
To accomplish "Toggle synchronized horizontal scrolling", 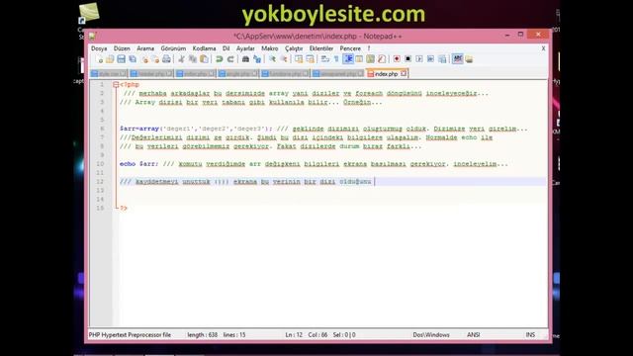I will pos(310,59).
